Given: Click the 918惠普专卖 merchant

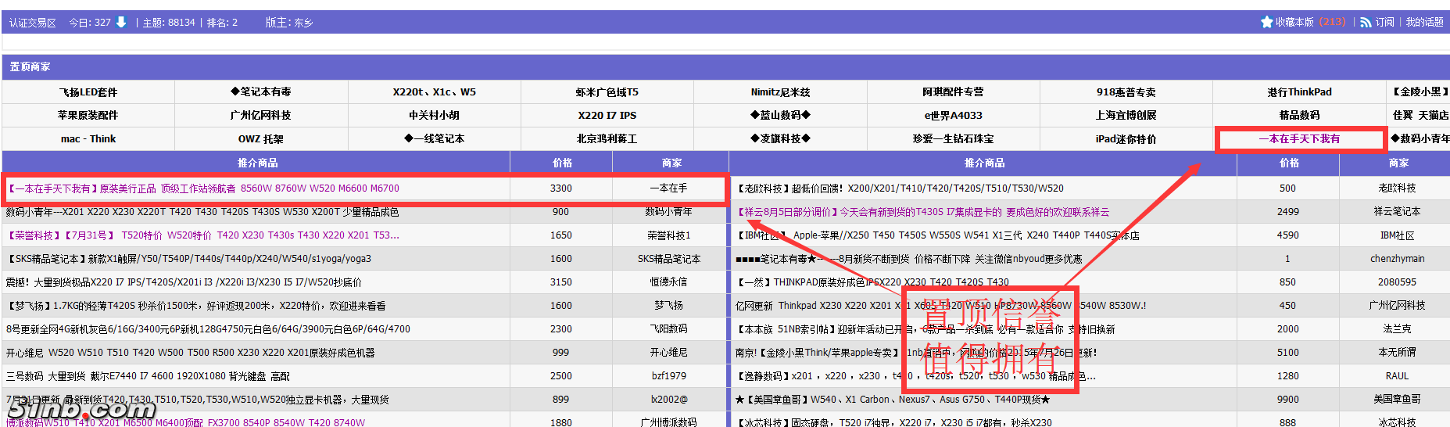Looking at the screenshot, I should (x=1126, y=92).
